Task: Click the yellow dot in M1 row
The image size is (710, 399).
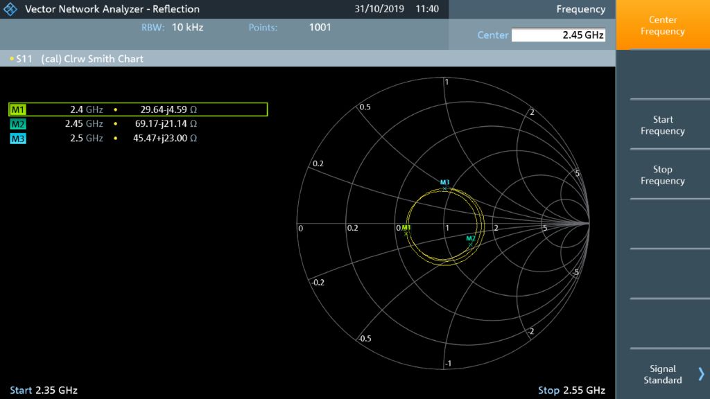Action: click(116, 109)
